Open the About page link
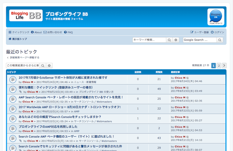This screenshot has width=233, height=151. (x=36, y=32)
